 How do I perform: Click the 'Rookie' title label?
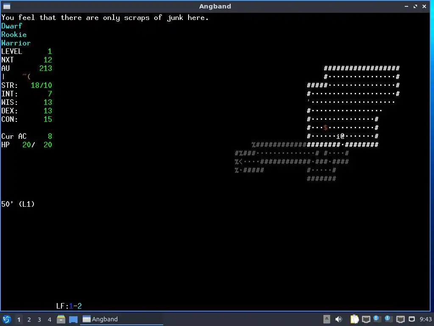click(14, 35)
